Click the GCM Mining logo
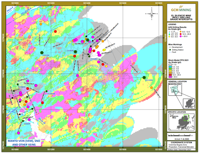The height and width of the screenshot is (153, 199). tap(181, 9)
